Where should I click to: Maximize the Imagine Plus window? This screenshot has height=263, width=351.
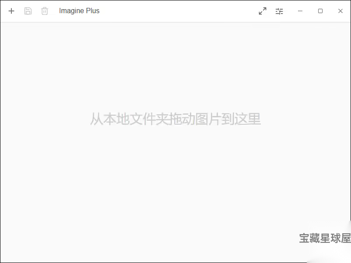[x=320, y=11]
